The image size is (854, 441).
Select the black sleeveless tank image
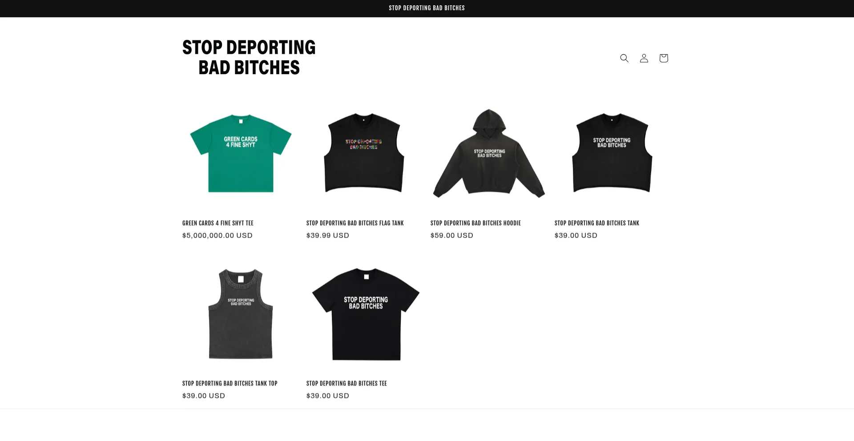(612, 153)
